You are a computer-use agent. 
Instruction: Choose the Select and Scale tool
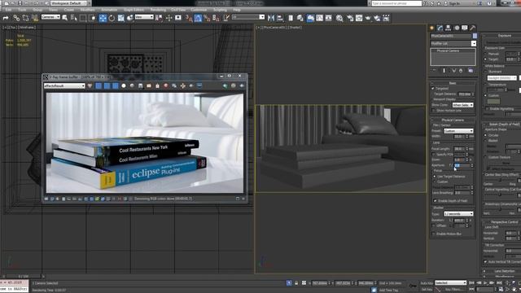pos(121,18)
